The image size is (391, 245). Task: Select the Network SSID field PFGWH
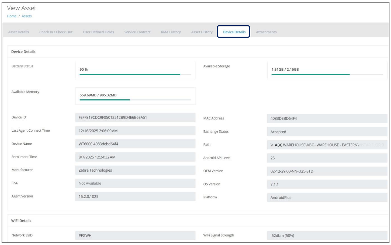tap(135, 235)
